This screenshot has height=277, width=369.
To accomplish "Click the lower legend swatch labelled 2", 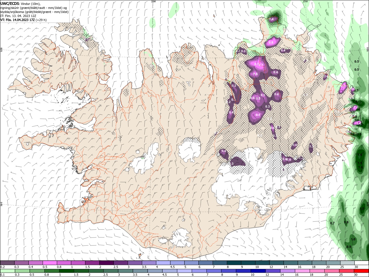I will click(x=96, y=271).
